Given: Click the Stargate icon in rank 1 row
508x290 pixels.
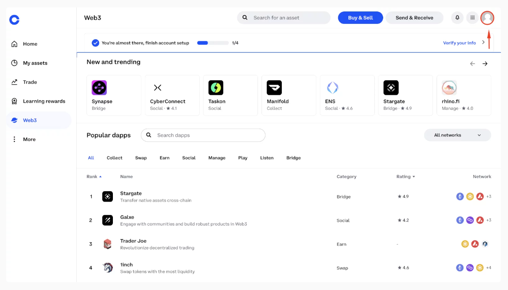Looking at the screenshot, I should coord(108,197).
